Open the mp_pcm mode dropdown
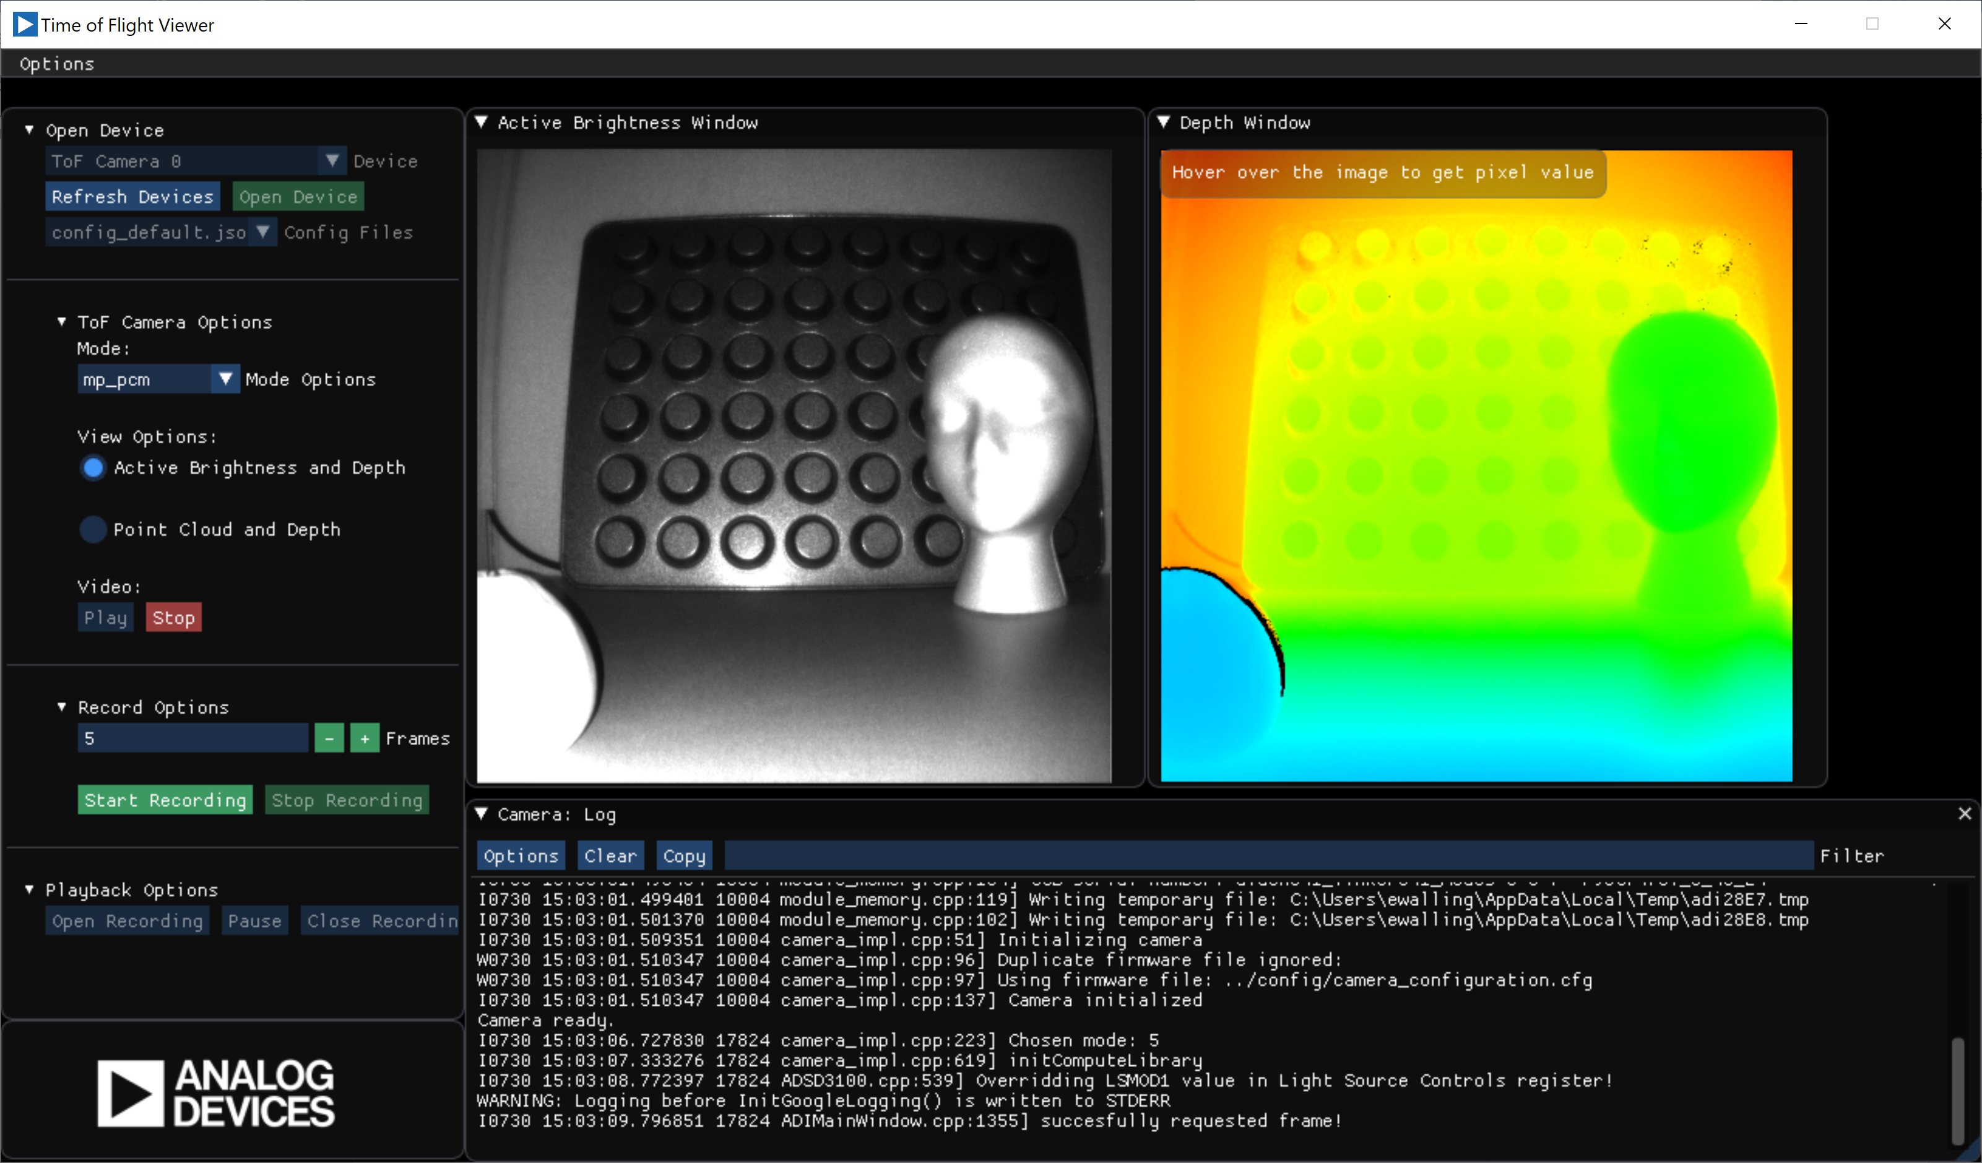The image size is (1982, 1163). (x=158, y=380)
